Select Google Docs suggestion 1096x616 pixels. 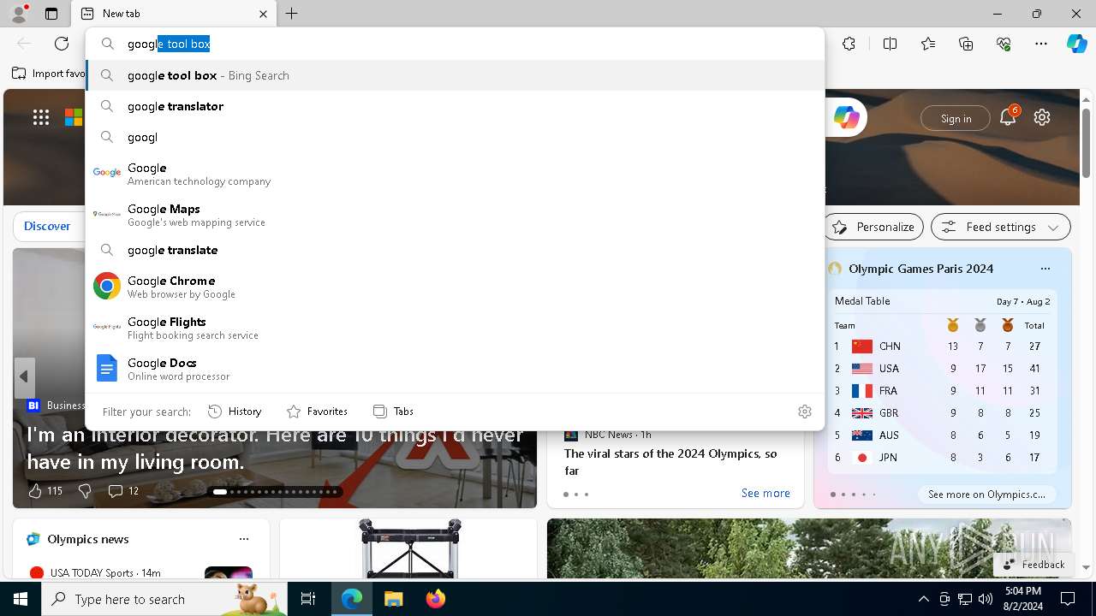click(x=456, y=369)
